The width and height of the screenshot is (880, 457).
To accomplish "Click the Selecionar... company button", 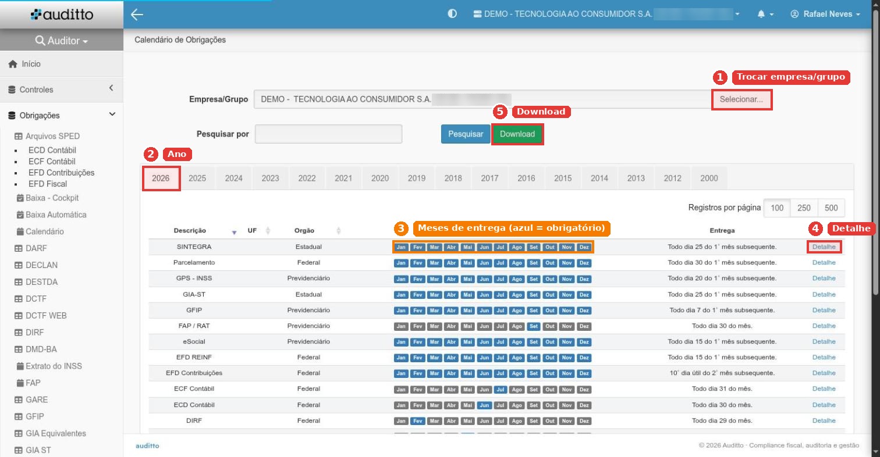I will (x=741, y=99).
